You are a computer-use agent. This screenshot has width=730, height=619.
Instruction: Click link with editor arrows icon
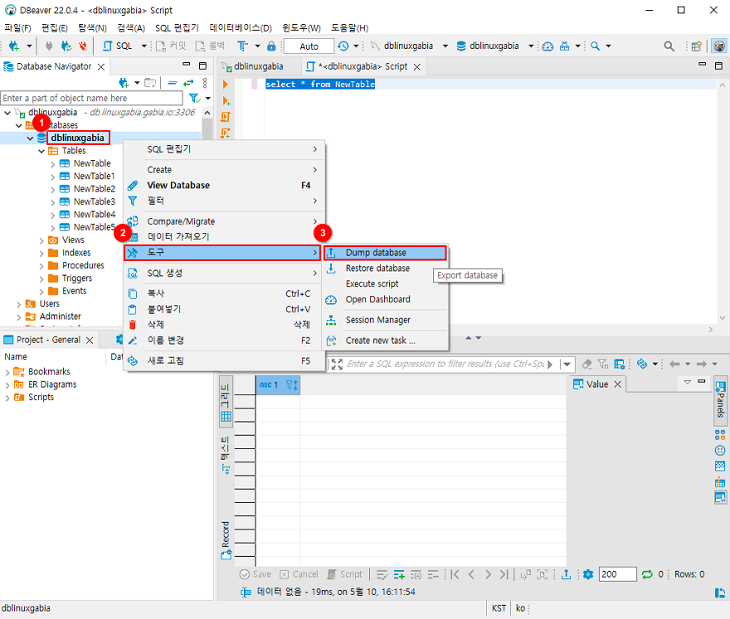pyautogui.click(x=188, y=83)
